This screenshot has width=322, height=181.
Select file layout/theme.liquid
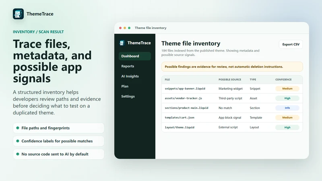pos(180,127)
